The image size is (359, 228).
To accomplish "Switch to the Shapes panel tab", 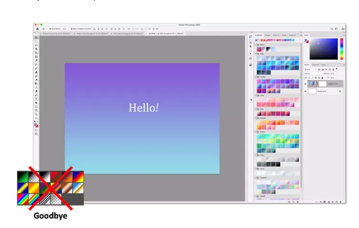I will point(268,36).
